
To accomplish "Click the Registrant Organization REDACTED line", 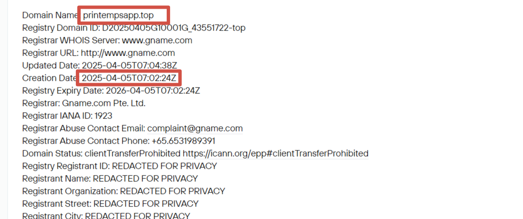I will click(x=124, y=191).
